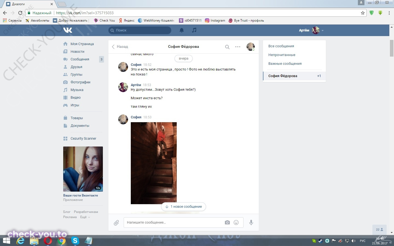
Task: Click Артём's name above 18:53 message
Action: pos(136,85)
